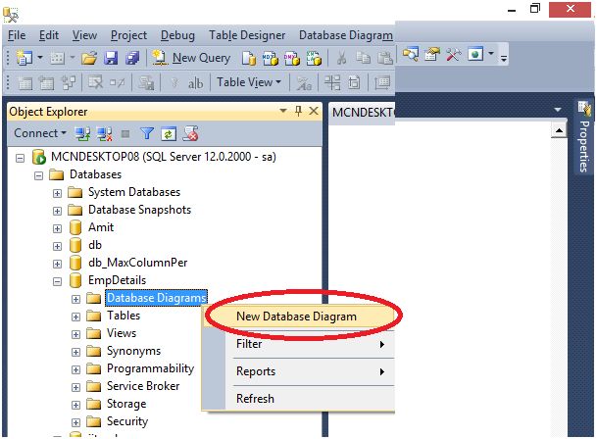Select the MCNDESKT document tab
Viewport: 597px width, 439px height.
(x=362, y=113)
